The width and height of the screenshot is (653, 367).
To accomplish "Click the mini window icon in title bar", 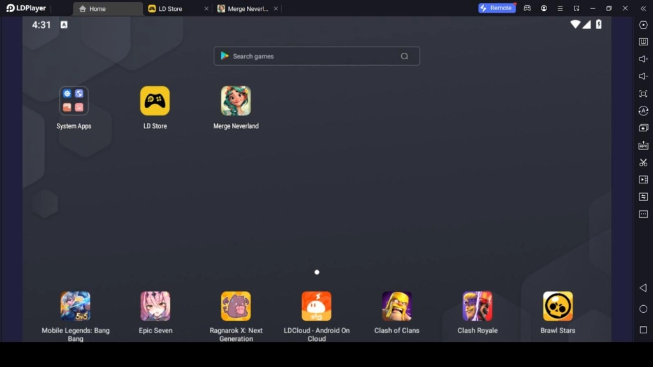I will (x=576, y=8).
